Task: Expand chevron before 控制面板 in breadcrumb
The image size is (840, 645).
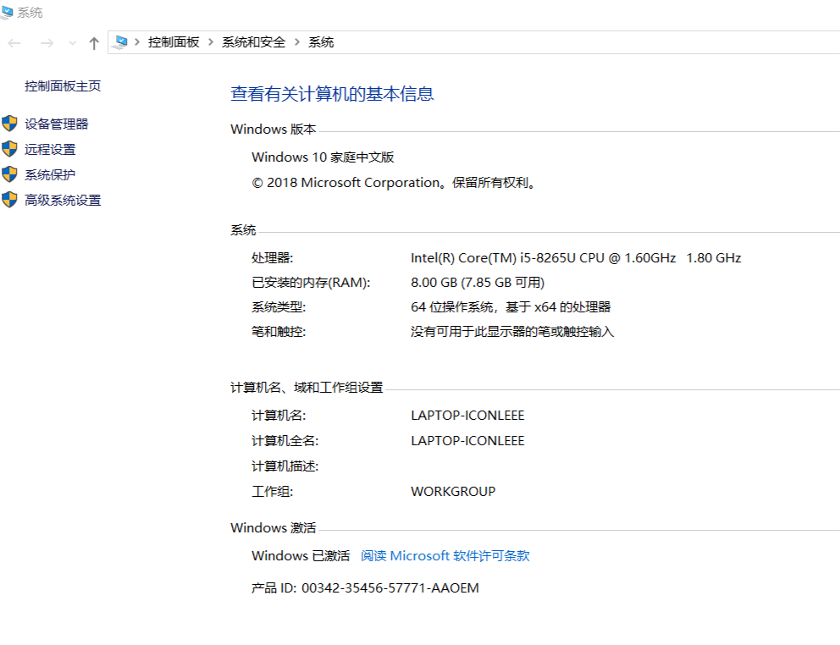Action: pyautogui.click(x=137, y=42)
